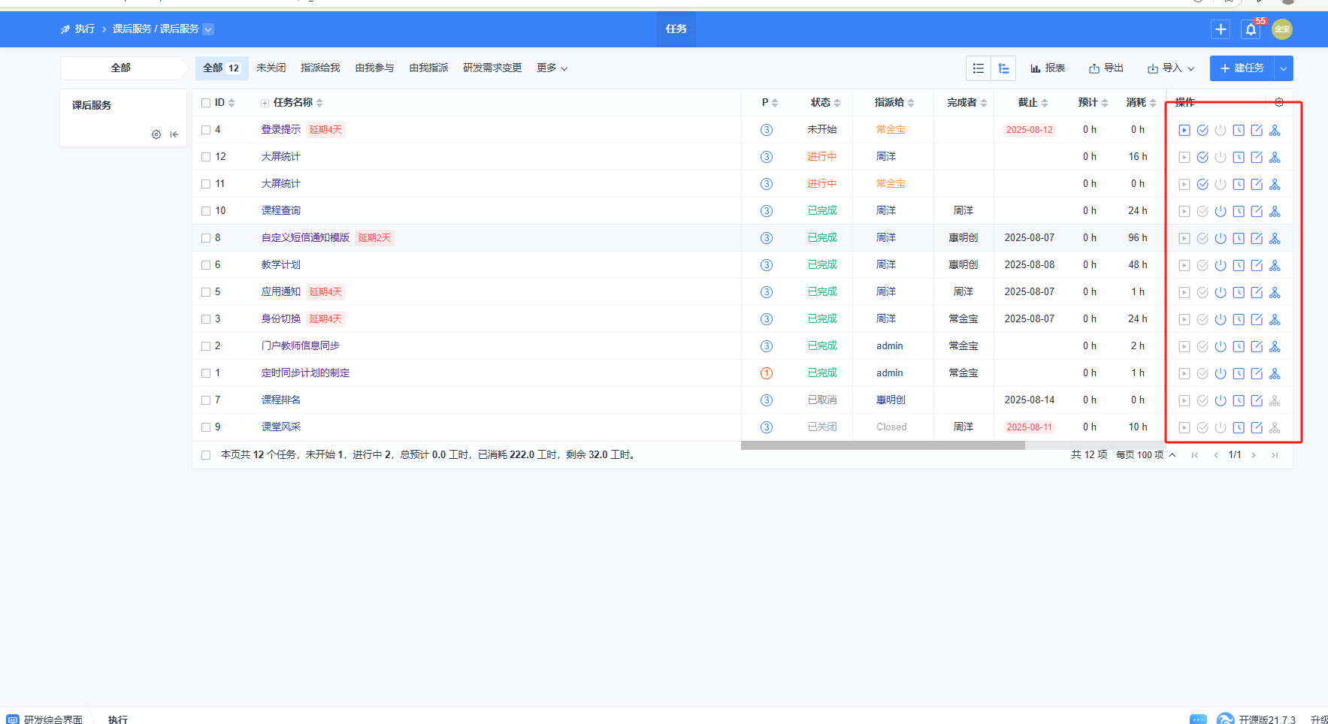Check the select-all box in ID header
Image resolution: width=1328 pixels, height=724 pixels.
pos(206,103)
